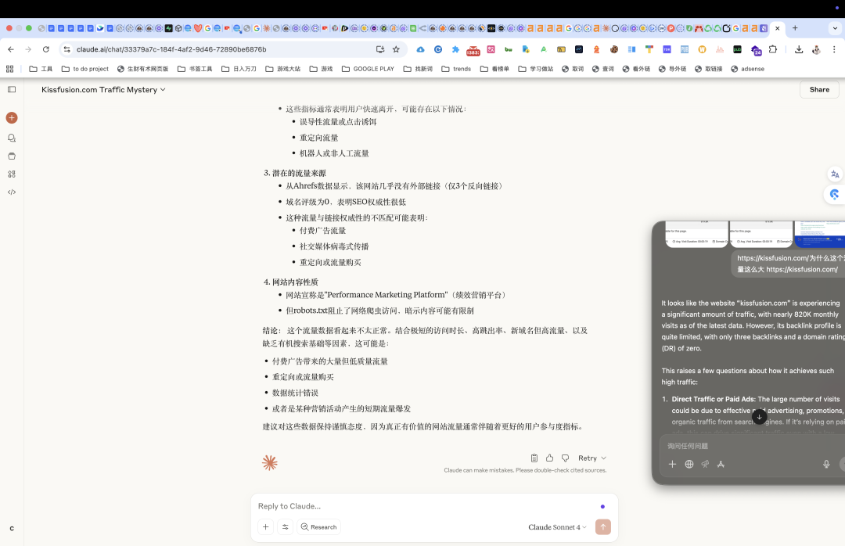Open the 看榜单 bookmark folder
Viewport: 845px width, 546px height.
[x=494, y=69]
